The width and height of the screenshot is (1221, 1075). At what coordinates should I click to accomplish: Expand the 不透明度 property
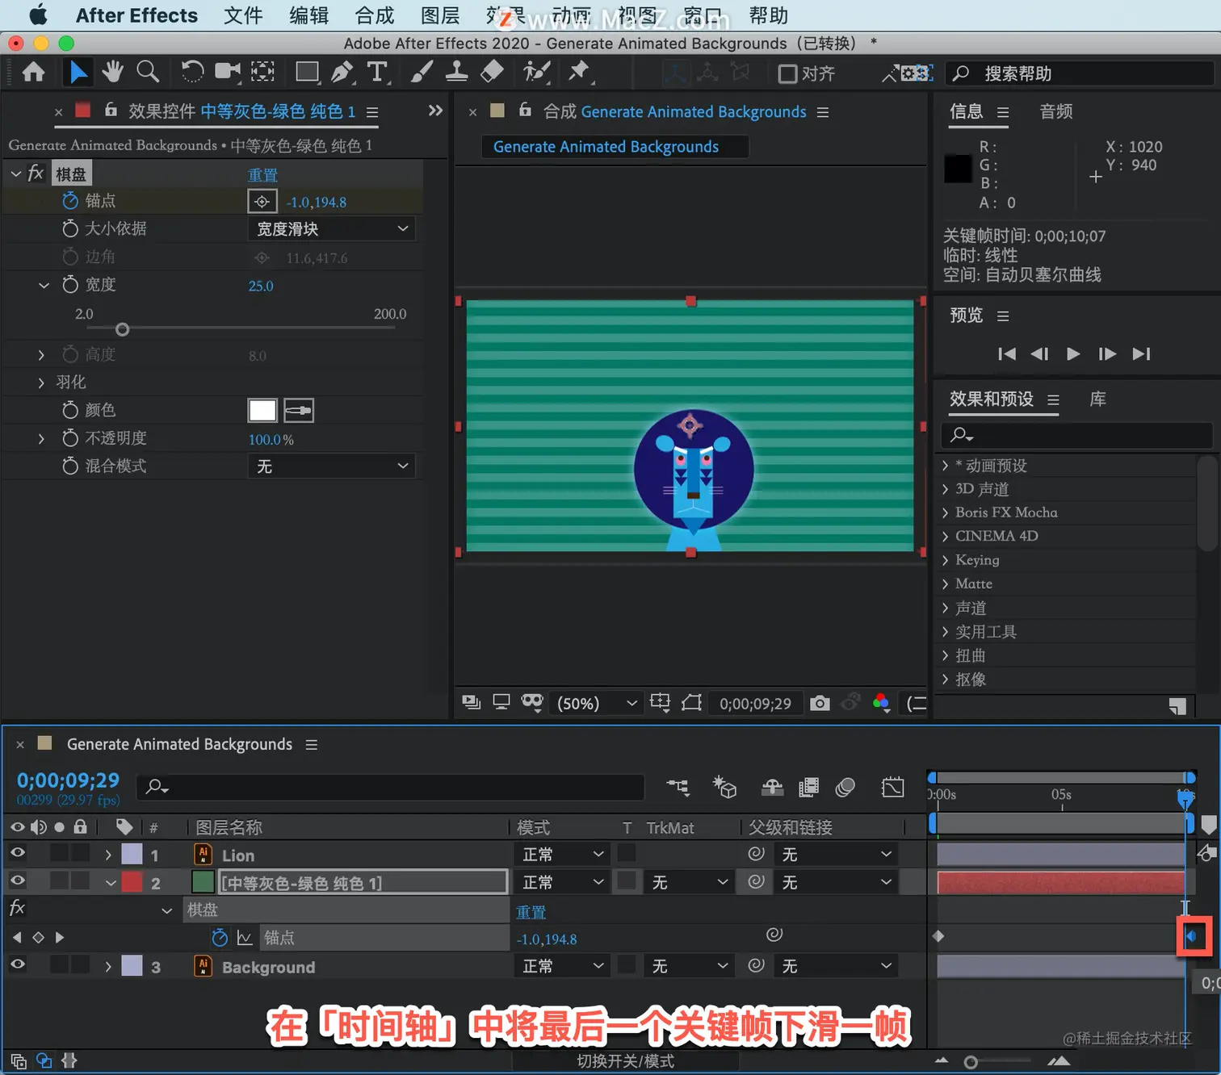coord(41,439)
